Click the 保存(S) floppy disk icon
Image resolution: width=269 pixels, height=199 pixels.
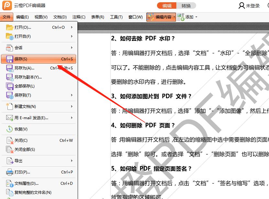coord(10,59)
